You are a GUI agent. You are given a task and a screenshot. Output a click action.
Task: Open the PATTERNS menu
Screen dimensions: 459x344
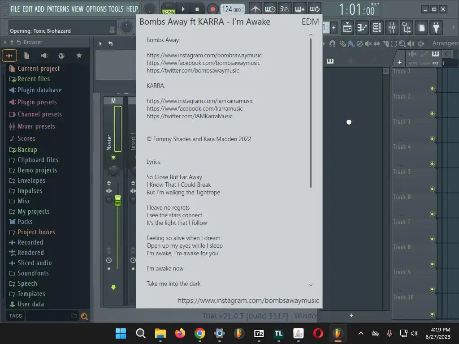coord(58,9)
